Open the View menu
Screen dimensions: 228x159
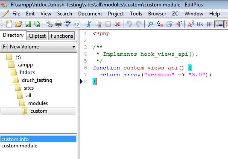(x=46, y=14)
